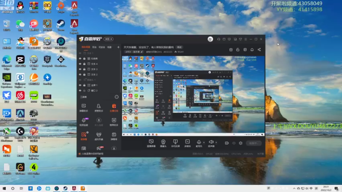This screenshot has width=342, height=192.
Task: Toggle visibility of 文本 4 source
Action: pyautogui.click(x=80, y=64)
